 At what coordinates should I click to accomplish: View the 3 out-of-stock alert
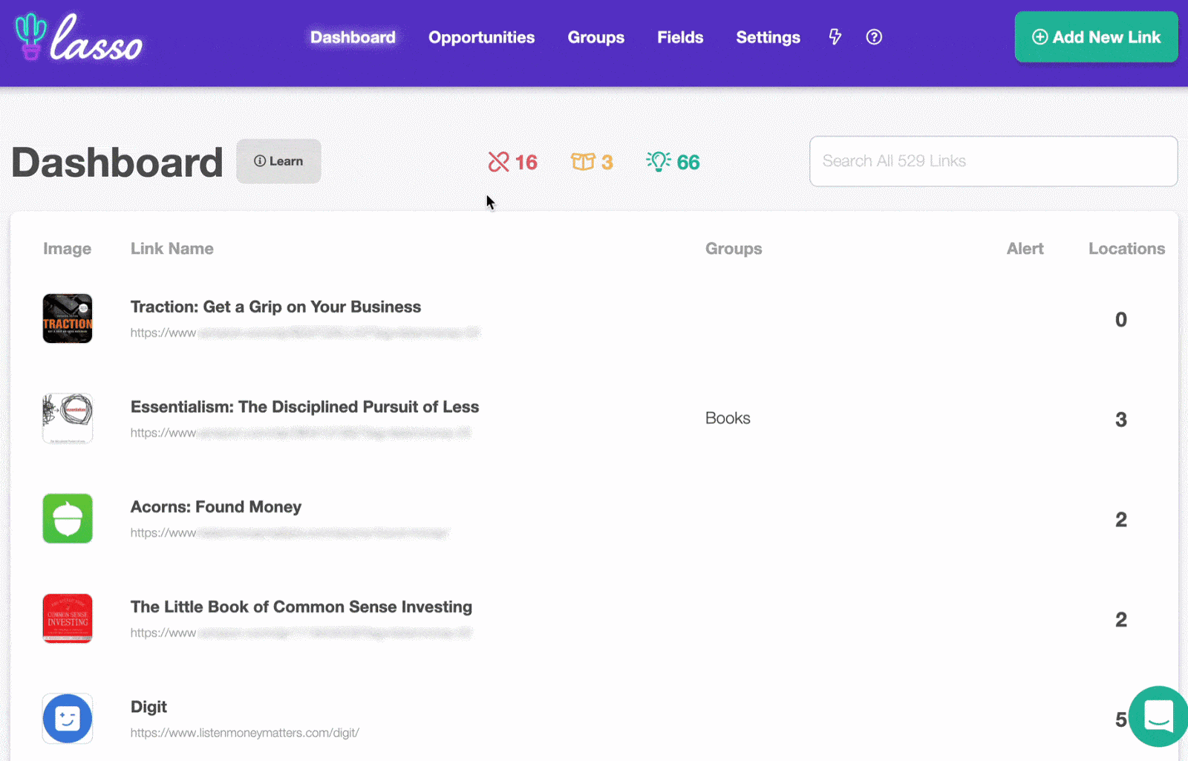coord(592,162)
